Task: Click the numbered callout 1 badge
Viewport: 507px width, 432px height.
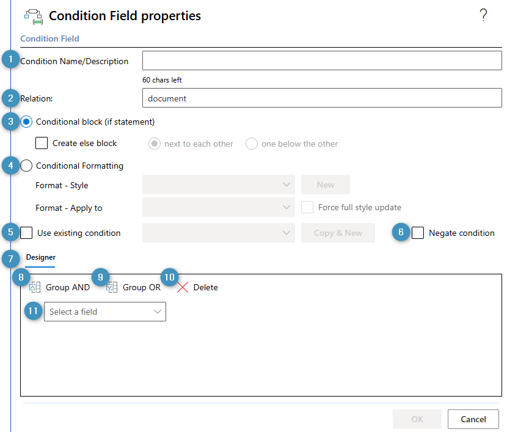Action: (10, 59)
